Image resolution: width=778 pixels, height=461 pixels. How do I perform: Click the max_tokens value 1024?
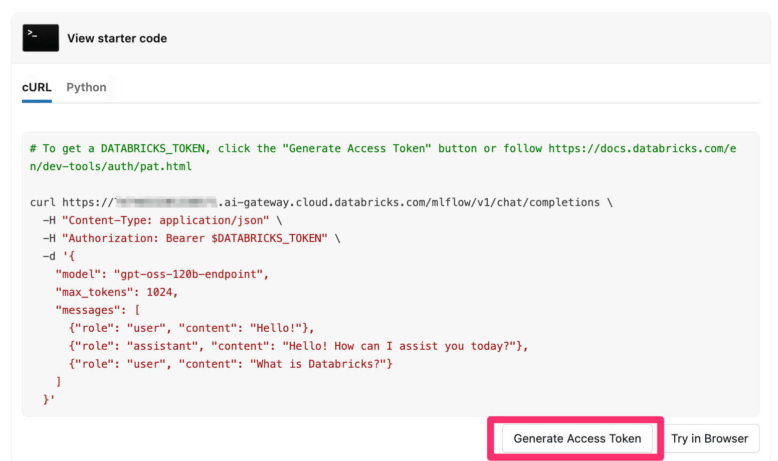tap(160, 292)
